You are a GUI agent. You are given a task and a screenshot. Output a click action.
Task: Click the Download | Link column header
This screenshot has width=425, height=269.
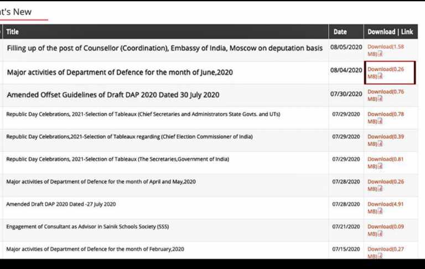[x=390, y=32]
